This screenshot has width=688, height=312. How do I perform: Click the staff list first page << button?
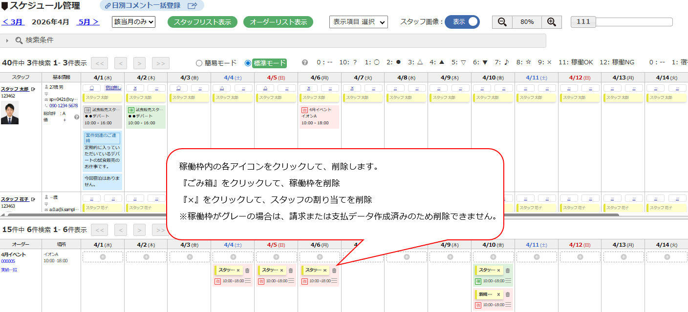click(99, 63)
